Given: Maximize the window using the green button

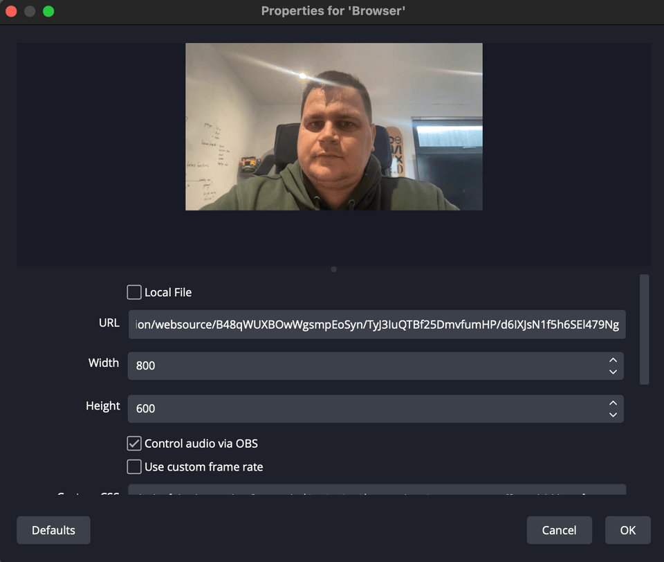Looking at the screenshot, I should 48,11.
